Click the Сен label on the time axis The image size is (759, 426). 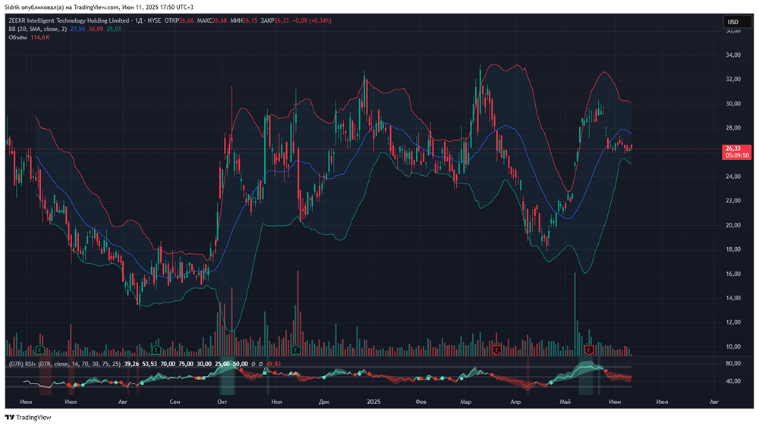[x=175, y=402]
